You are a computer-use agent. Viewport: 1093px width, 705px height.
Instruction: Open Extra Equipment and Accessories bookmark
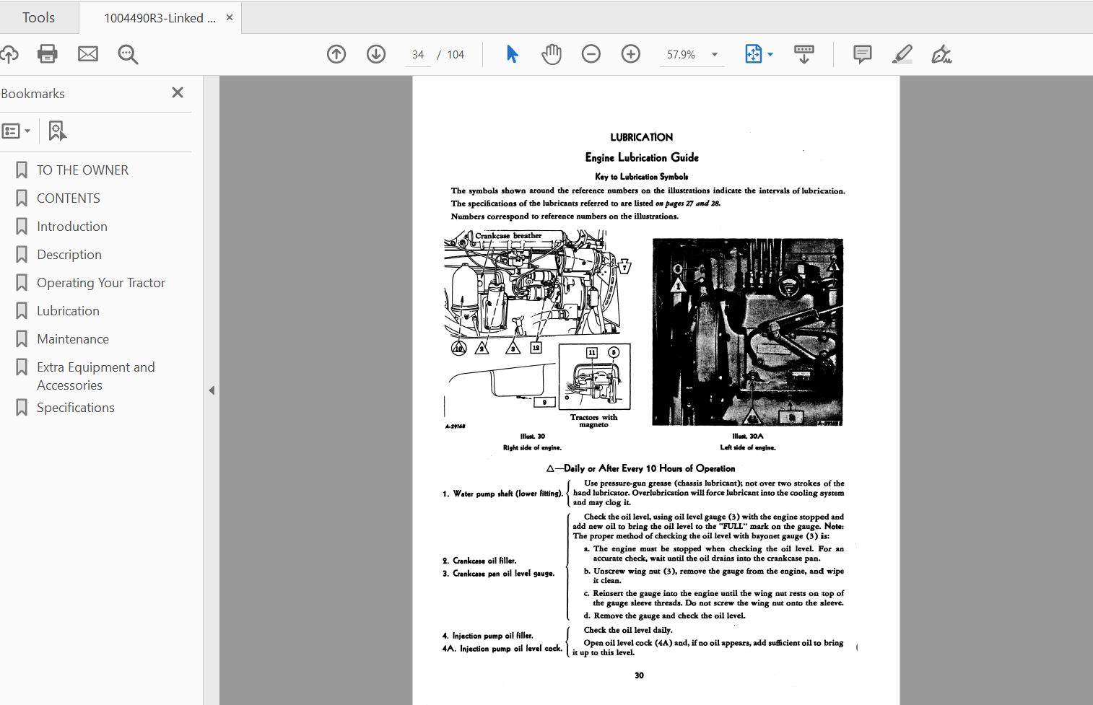96,376
